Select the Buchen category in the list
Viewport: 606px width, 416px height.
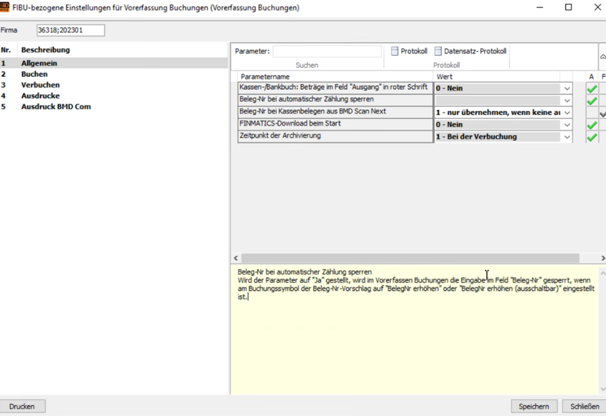35,75
